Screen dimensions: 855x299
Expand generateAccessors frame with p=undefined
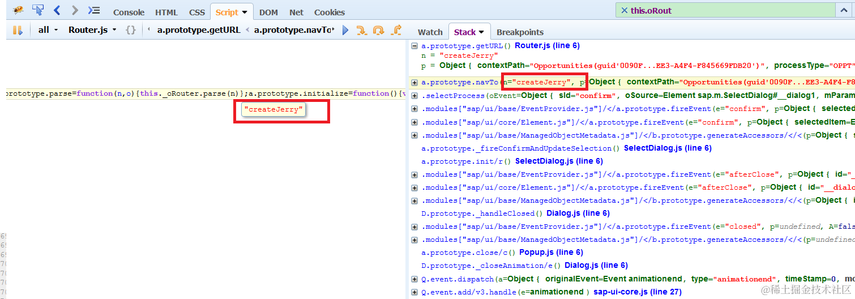414,240
